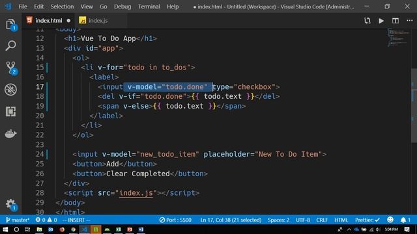Open Firefox from the taskbar
The image size is (417, 234).
tap(62, 229)
